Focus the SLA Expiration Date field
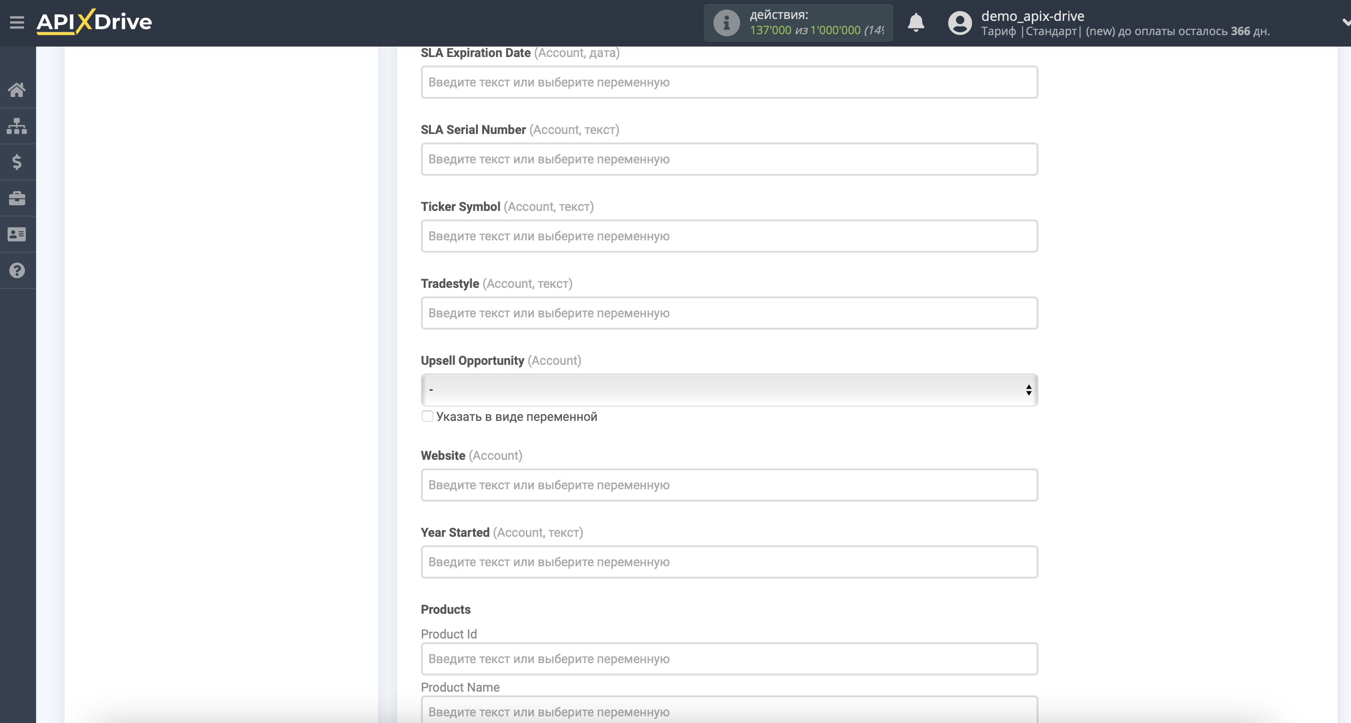 [x=729, y=82]
